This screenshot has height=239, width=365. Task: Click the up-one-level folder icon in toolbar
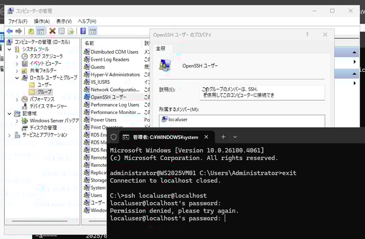31,31
